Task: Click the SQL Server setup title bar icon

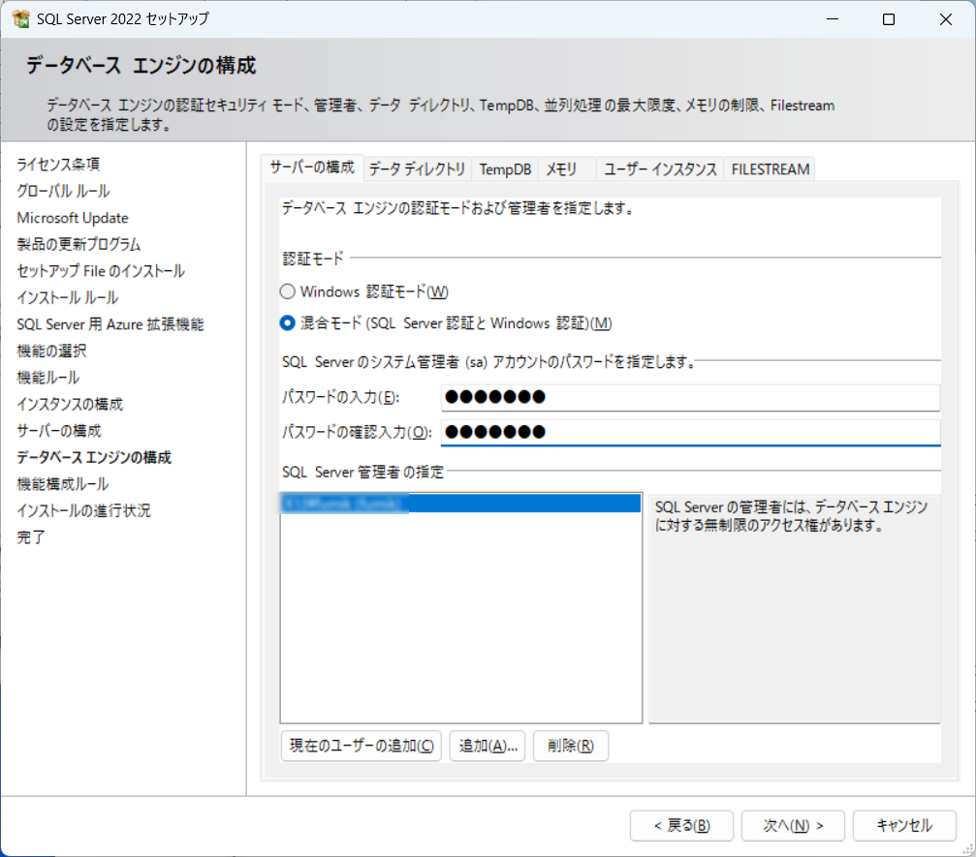Action: point(20,19)
